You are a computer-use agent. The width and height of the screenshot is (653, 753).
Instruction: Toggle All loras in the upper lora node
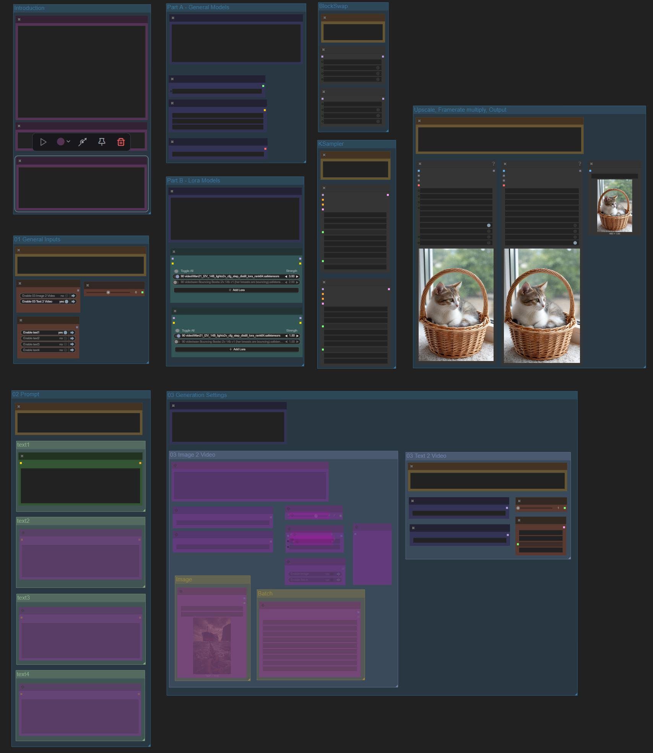coord(176,271)
